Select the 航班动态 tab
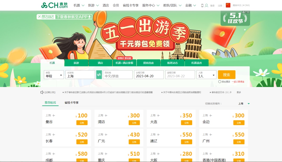The image size is (282, 162). coord(173,63)
